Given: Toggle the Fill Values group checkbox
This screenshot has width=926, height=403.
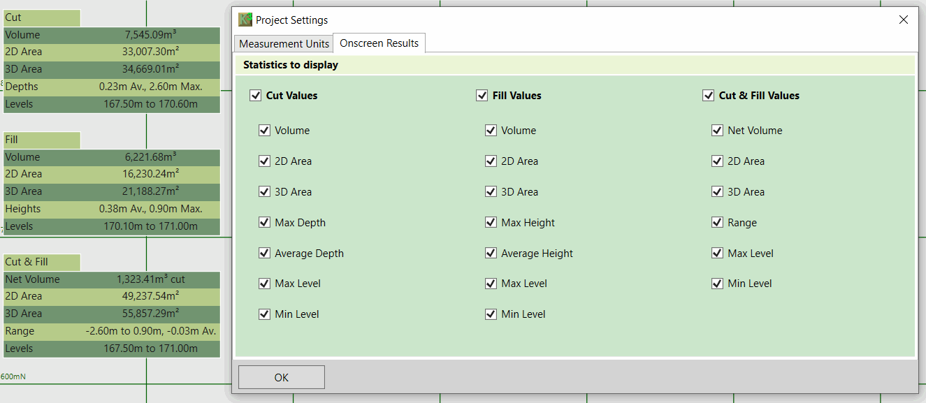Looking at the screenshot, I should tap(482, 96).
